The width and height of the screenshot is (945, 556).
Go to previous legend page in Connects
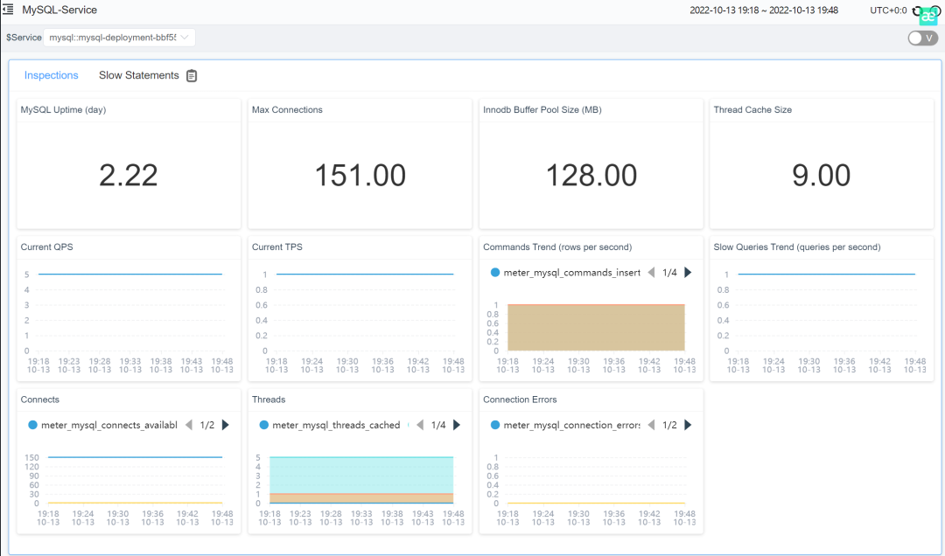click(189, 425)
